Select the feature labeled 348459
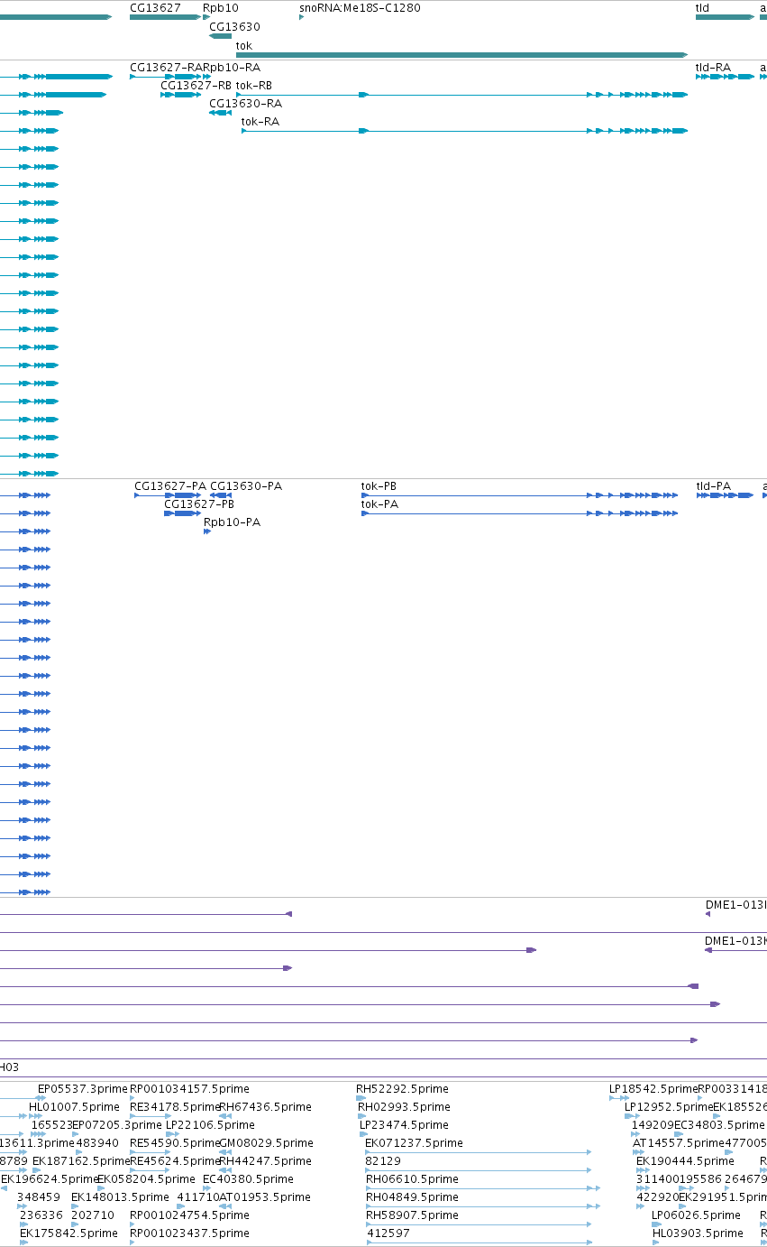The height and width of the screenshot is (1247, 767). click(38, 1197)
